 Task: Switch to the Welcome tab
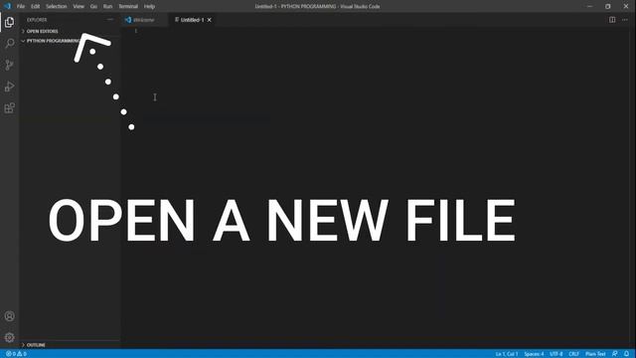pyautogui.click(x=144, y=20)
